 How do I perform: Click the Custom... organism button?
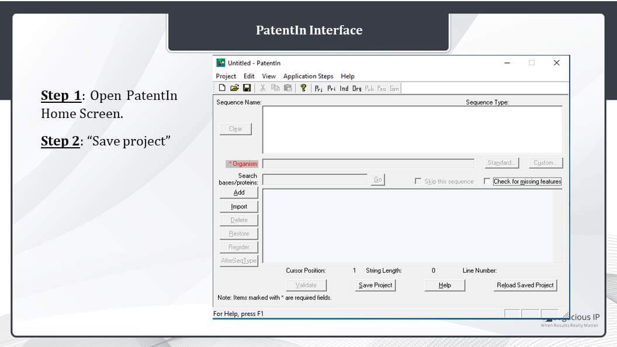tap(546, 162)
